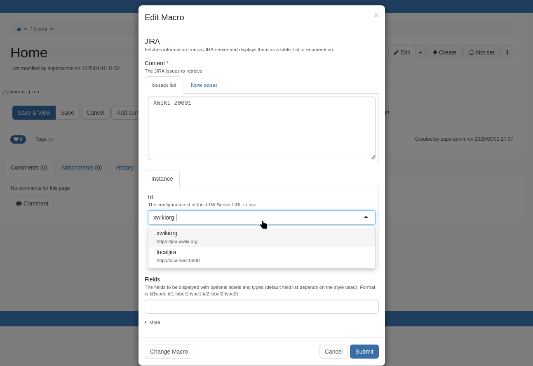Click the Change Macro button
The height and width of the screenshot is (366, 533).
coord(169,352)
